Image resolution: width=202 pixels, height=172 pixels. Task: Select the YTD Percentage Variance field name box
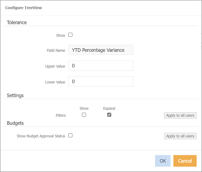101,50
